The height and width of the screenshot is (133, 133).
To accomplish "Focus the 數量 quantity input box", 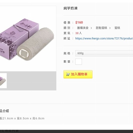I will (x=78, y=61).
